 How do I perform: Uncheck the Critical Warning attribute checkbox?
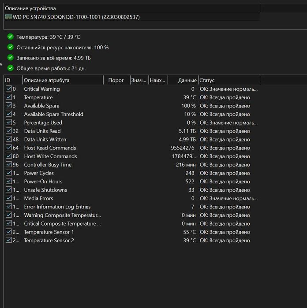coord(8,89)
